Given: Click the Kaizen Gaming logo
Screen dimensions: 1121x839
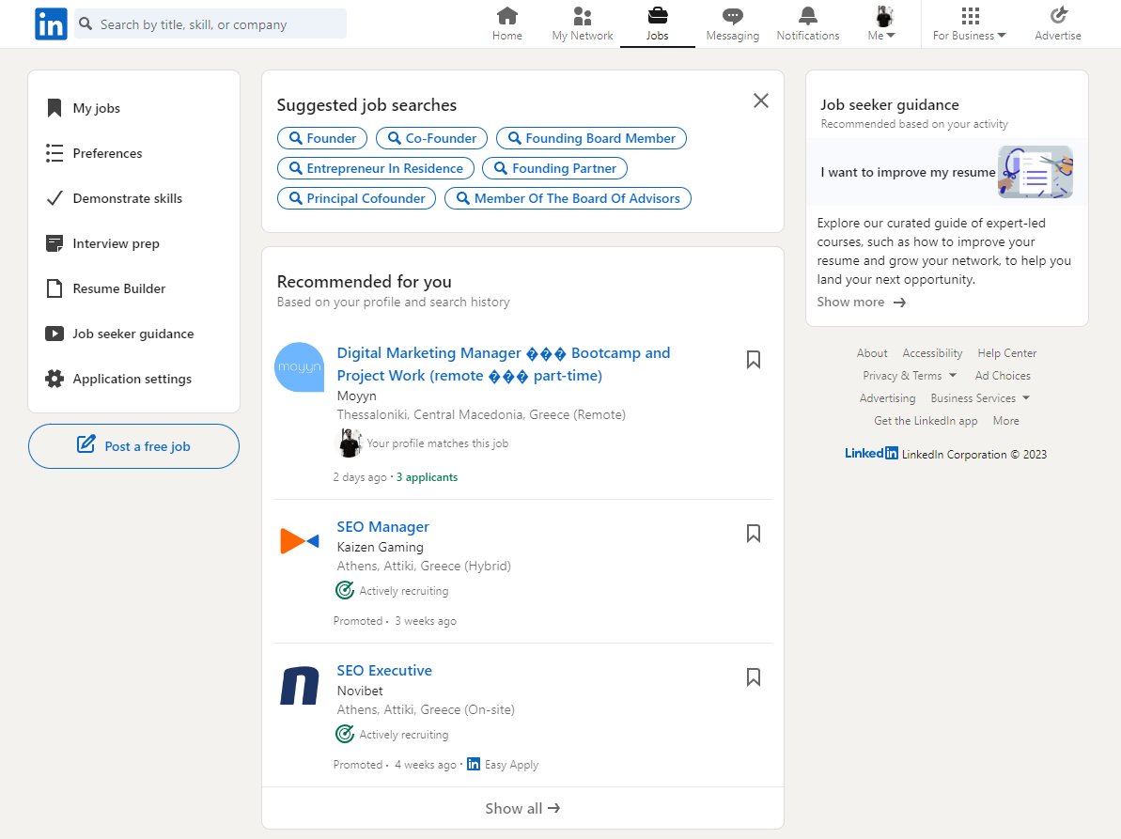Looking at the screenshot, I should coord(299,541).
